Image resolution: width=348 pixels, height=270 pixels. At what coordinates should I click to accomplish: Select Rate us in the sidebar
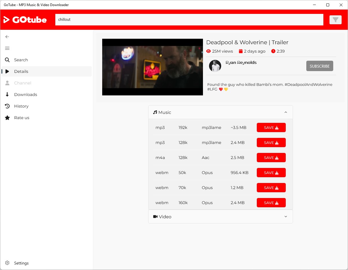tap(47, 118)
